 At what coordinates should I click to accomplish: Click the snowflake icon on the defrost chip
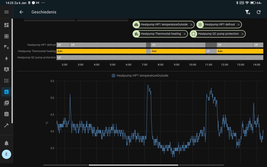point(200,24)
